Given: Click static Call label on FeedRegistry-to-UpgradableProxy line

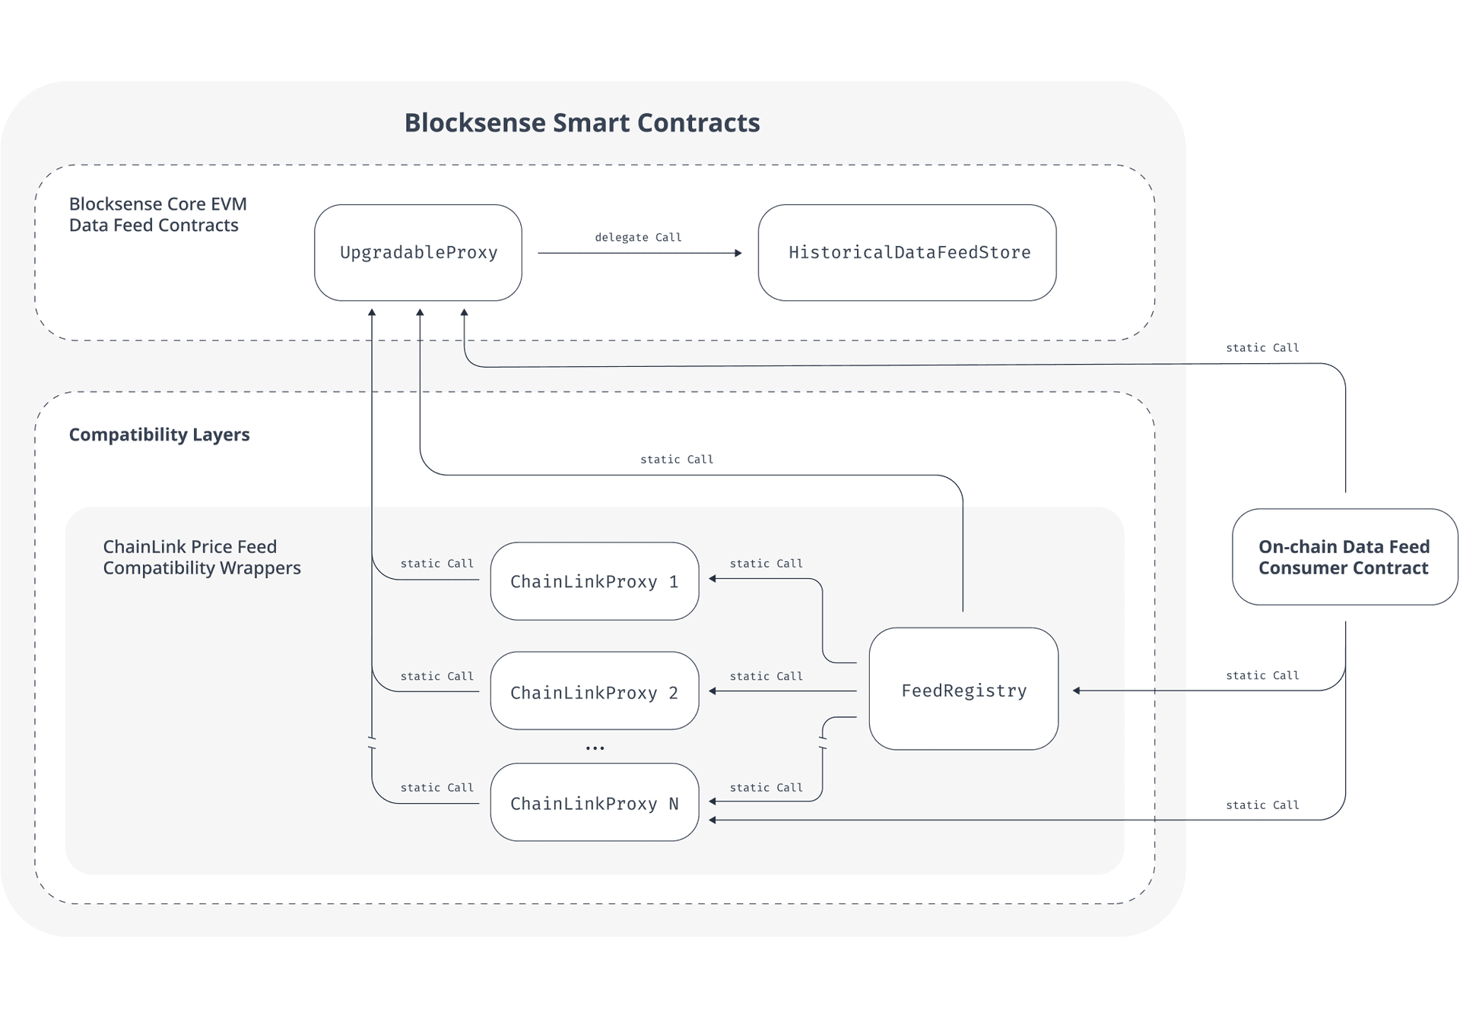Looking at the screenshot, I should click(x=677, y=459).
